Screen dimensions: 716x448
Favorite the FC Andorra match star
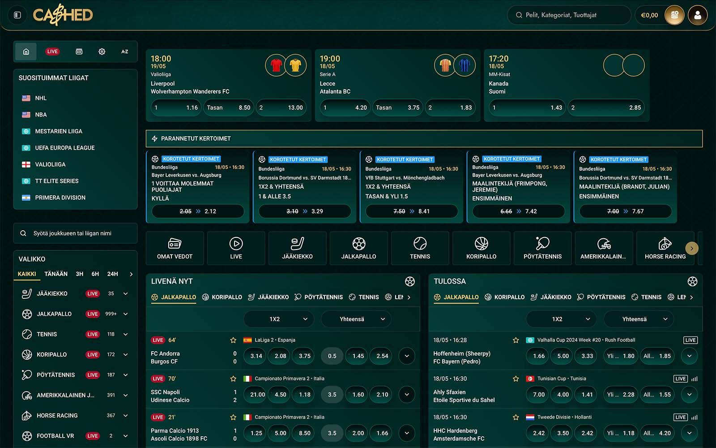[x=233, y=340]
